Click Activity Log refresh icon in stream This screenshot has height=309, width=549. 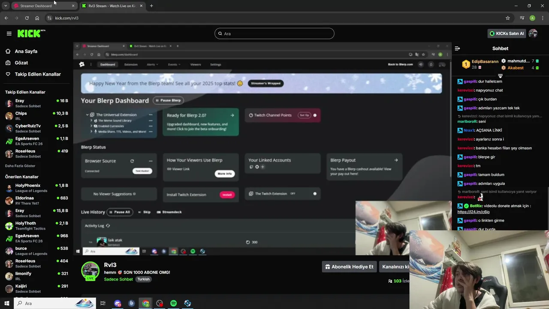108,226
